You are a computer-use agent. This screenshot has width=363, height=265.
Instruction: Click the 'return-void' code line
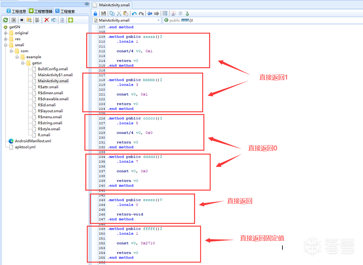130,214
